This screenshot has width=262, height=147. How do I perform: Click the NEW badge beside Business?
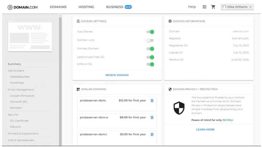click(128, 7)
